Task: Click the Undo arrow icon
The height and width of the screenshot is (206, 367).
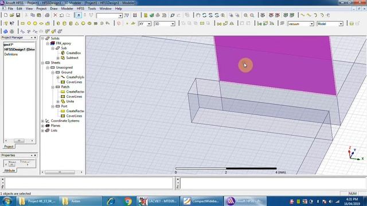Action: click(x=61, y=15)
